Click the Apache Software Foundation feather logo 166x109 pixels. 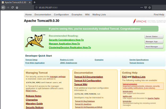tap(149, 21)
